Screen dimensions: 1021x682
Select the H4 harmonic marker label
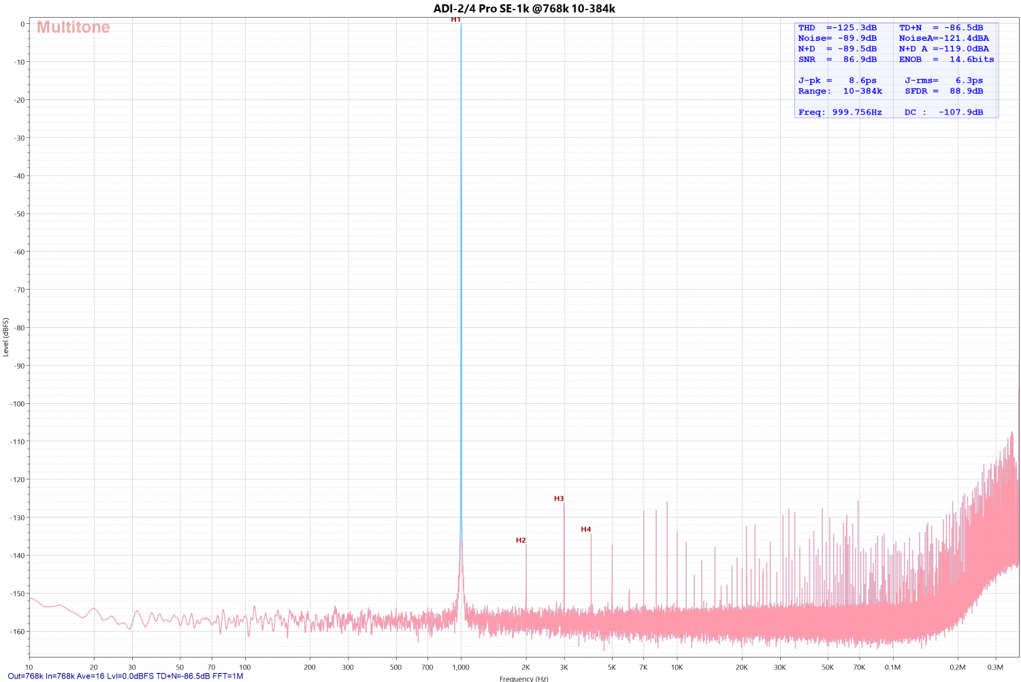point(586,529)
